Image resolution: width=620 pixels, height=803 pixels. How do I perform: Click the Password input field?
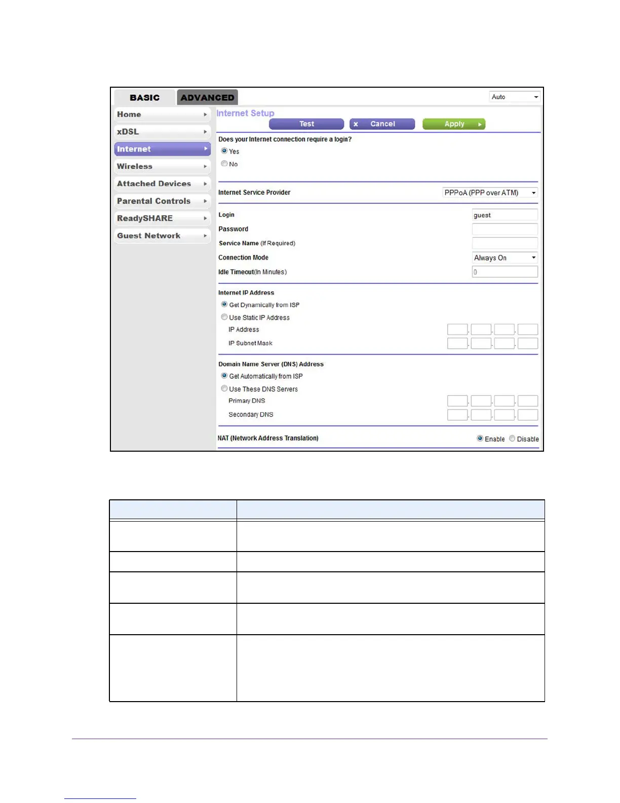click(505, 229)
